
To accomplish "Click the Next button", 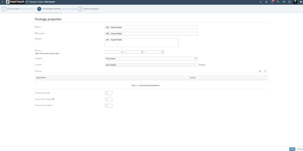I will [292, 149].
